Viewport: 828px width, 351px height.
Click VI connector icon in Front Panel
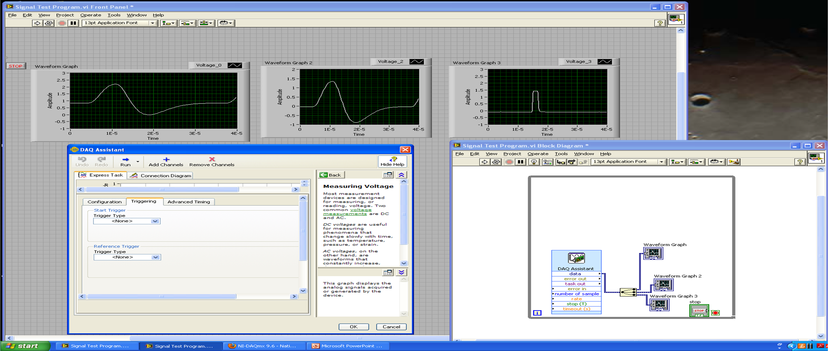676,19
